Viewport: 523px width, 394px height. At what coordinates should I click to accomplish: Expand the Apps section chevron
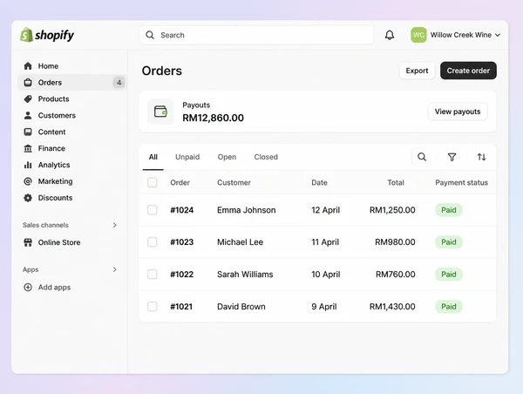[x=115, y=269]
